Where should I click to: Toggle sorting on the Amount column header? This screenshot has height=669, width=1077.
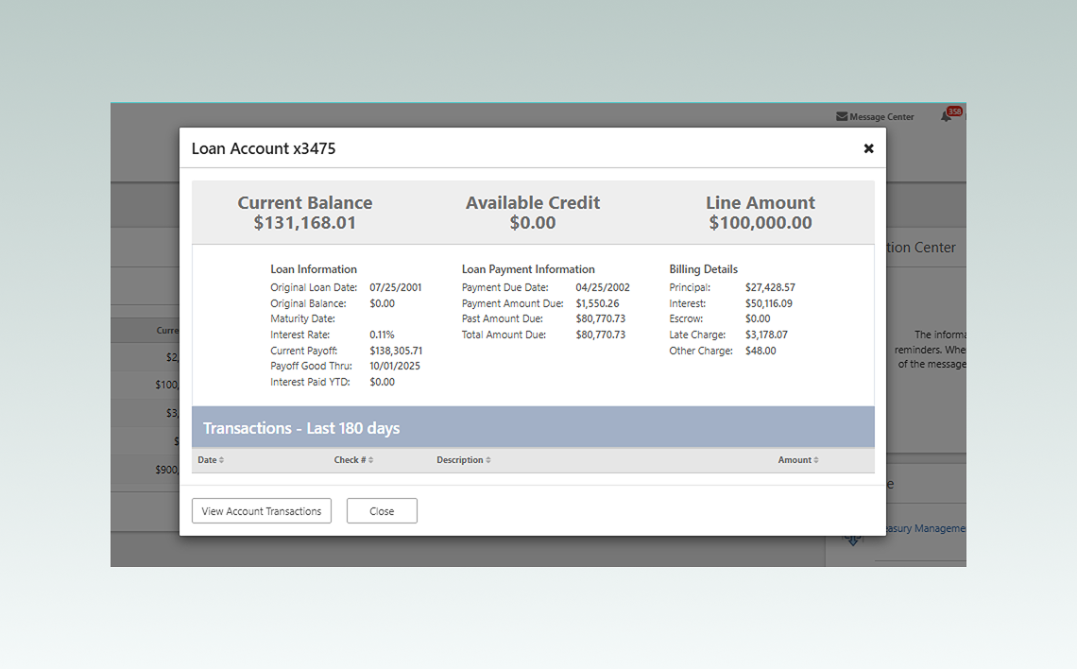(796, 460)
